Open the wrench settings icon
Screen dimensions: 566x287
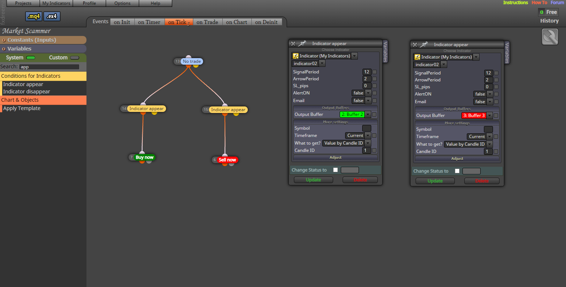pos(550,37)
